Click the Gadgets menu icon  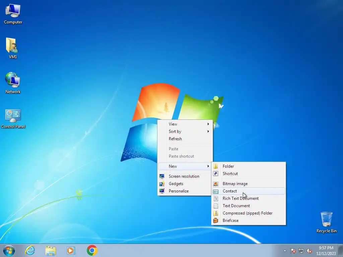[162, 184]
